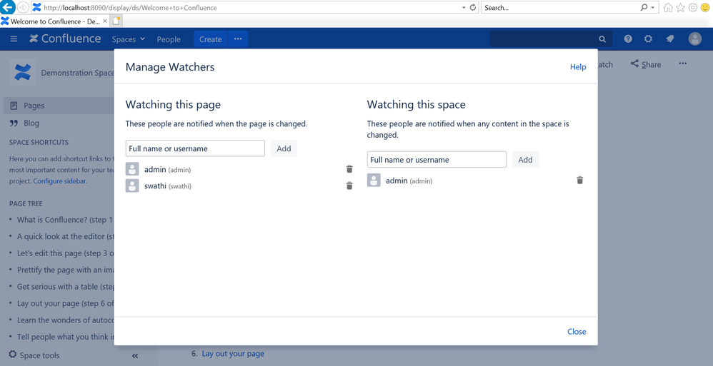Open the browser home icon

(x=668, y=7)
